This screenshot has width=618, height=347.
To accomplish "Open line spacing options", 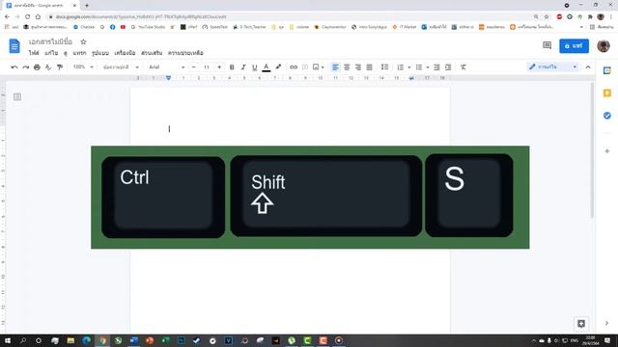I will coord(384,67).
